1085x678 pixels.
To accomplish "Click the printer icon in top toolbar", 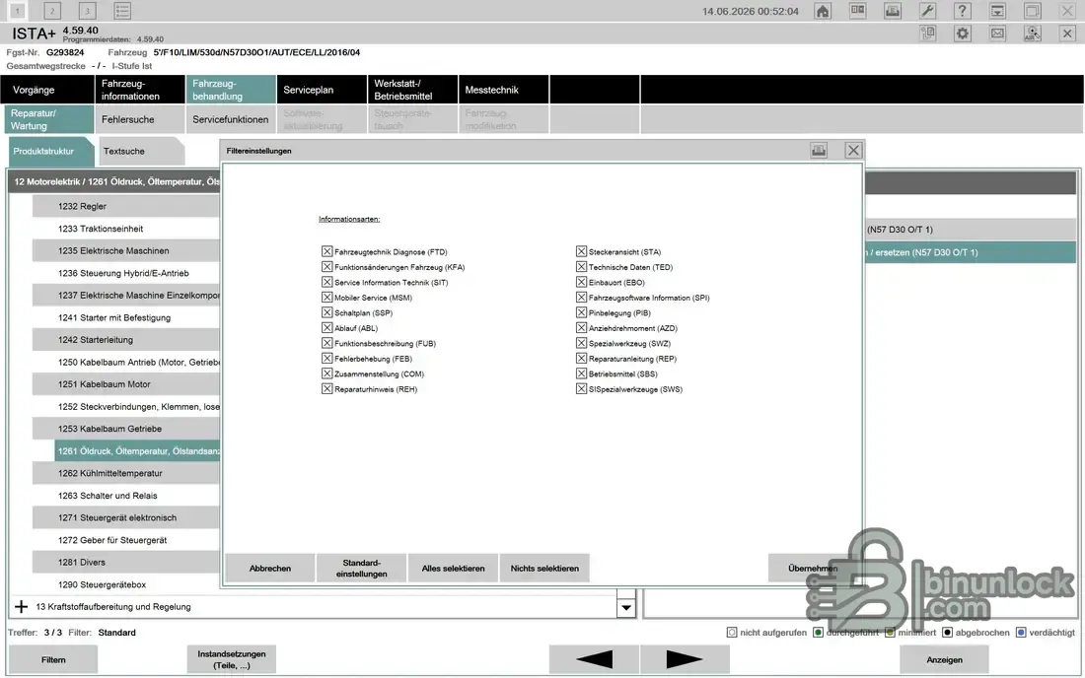I will [x=893, y=11].
